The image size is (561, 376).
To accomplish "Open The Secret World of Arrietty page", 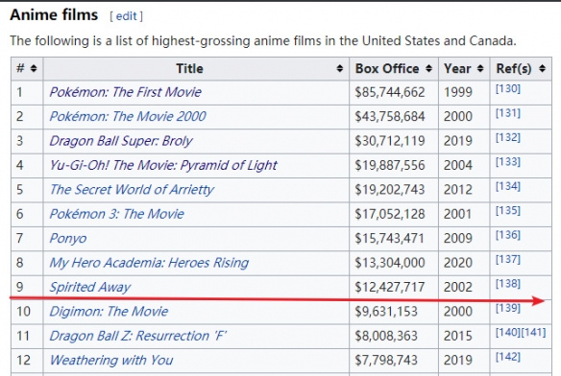I will 132,190.
